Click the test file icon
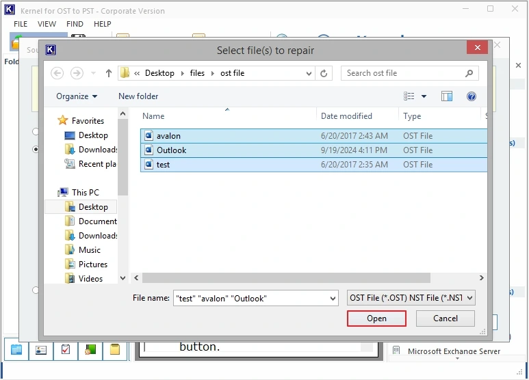 [x=149, y=165]
